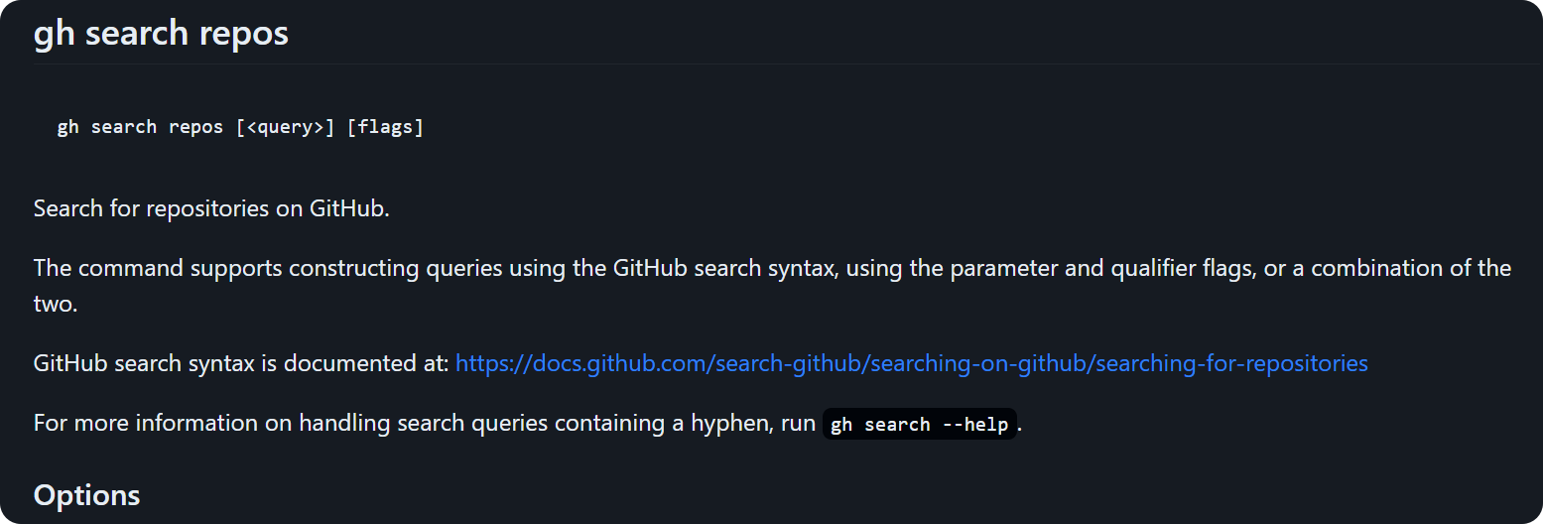Click the "gh search repos" page heading
This screenshot has width=1543, height=524.
[161, 34]
